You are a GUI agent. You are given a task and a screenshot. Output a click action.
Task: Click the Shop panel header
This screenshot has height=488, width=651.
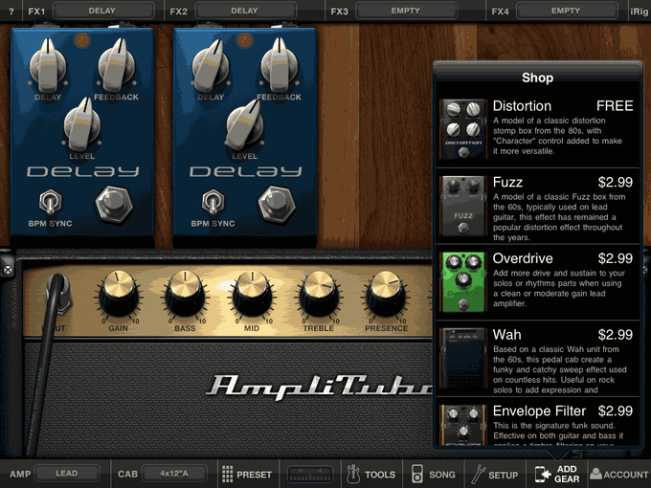click(x=537, y=78)
